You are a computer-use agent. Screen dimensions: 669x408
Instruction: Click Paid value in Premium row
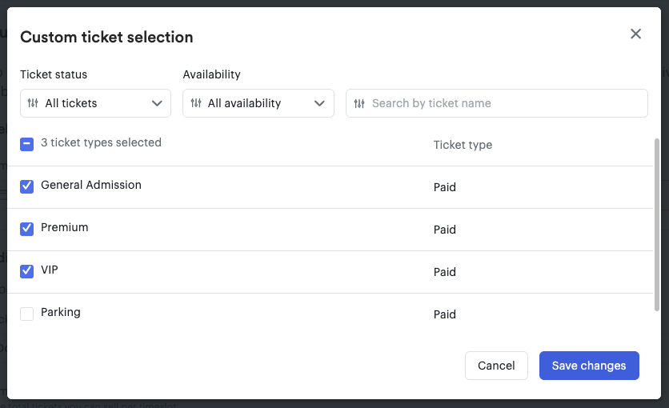point(445,230)
